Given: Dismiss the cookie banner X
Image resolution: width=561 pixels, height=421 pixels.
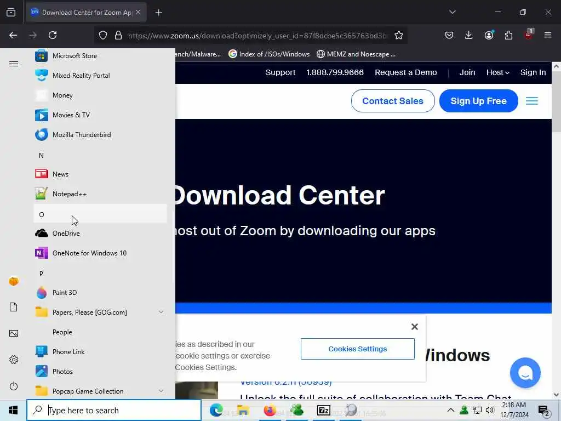Looking at the screenshot, I should coord(415,327).
